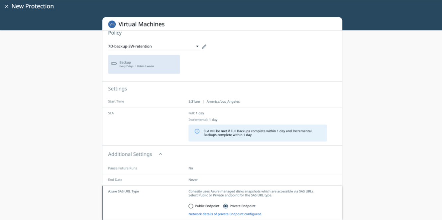Click the Additional Settings heading
The image size is (442, 220).
130,154
